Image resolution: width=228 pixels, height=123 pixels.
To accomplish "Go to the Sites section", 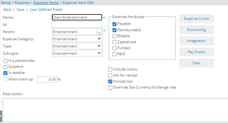I will [197, 63].
